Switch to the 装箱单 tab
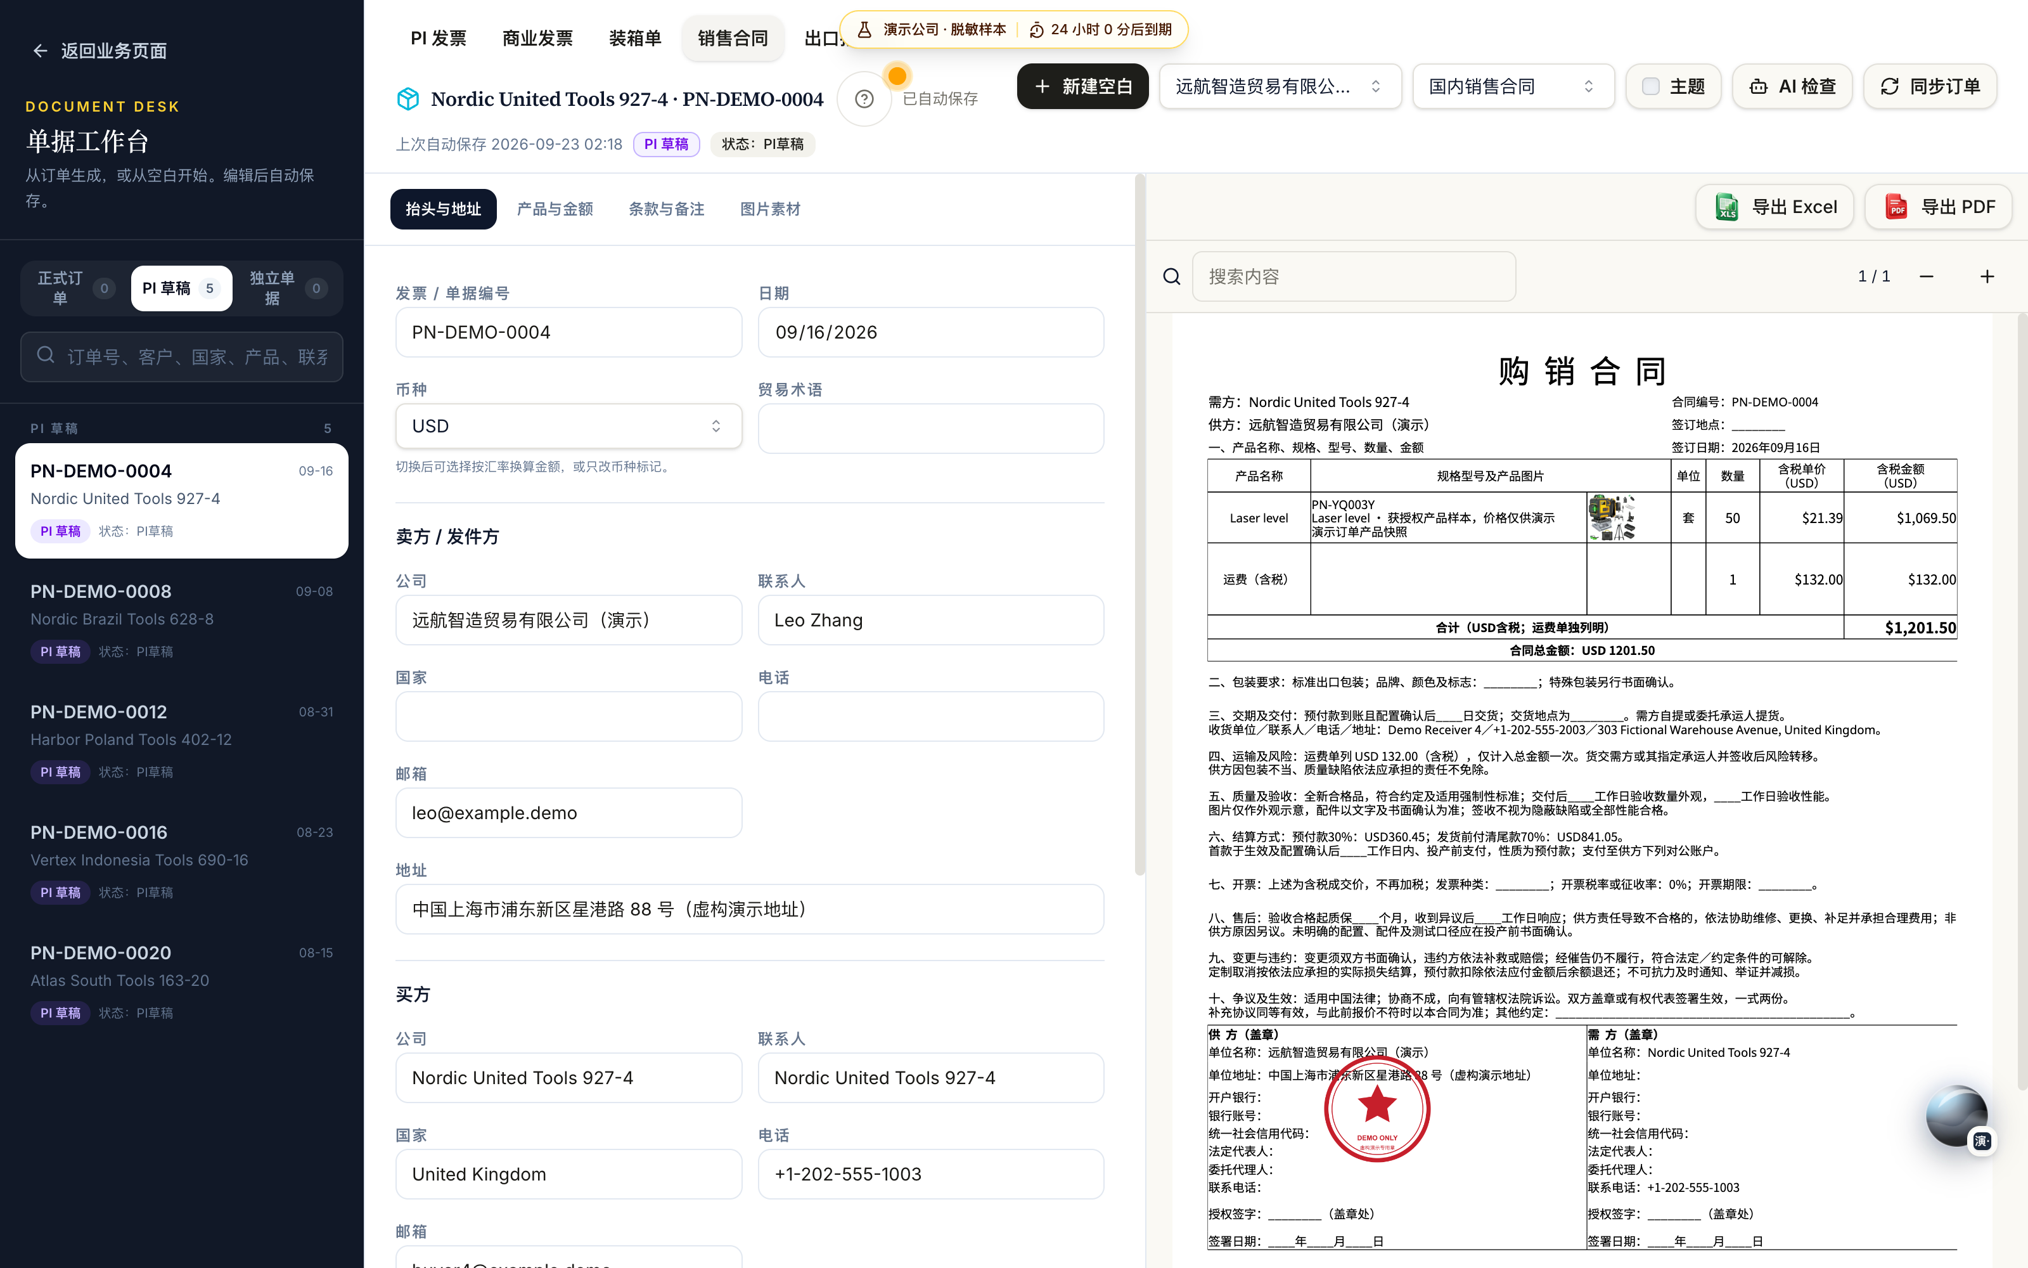Image resolution: width=2028 pixels, height=1268 pixels. (634, 38)
